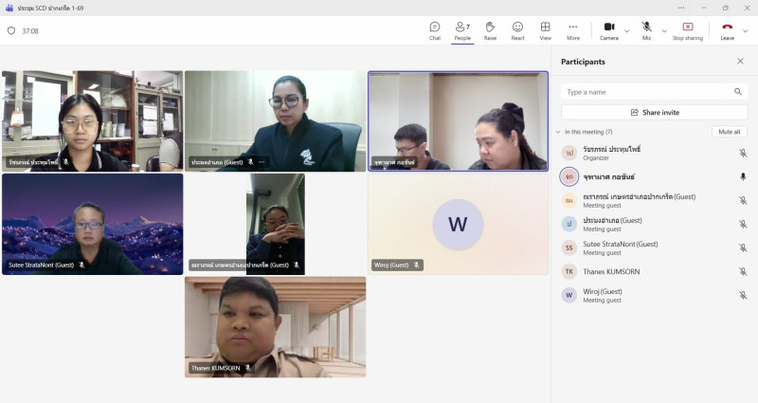Open the More actions menu
The height and width of the screenshot is (403, 758).
click(573, 30)
